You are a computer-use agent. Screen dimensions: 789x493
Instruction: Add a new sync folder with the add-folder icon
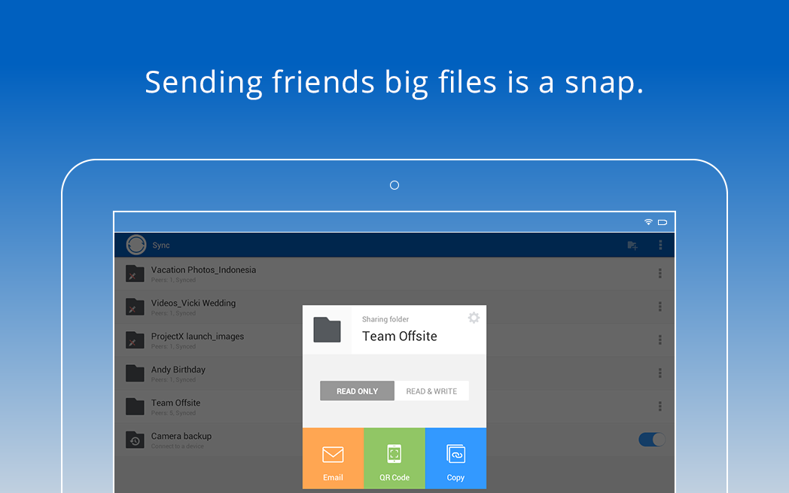coord(632,245)
